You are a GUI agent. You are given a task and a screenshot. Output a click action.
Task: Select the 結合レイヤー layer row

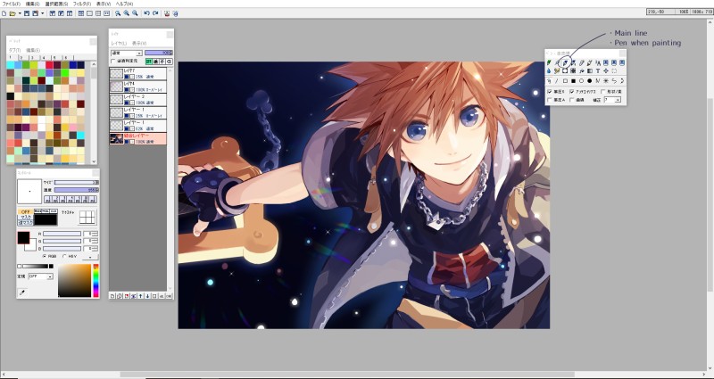138,139
